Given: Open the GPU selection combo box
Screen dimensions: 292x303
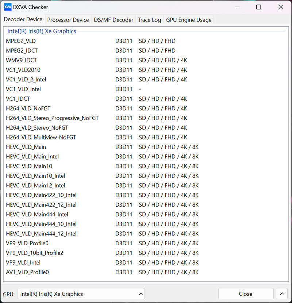Looking at the screenshot, I should tap(81, 294).
